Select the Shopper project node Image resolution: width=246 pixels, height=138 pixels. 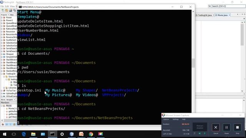coord(10,54)
